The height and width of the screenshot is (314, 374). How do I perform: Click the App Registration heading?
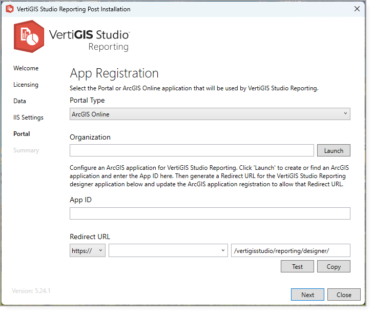click(114, 73)
